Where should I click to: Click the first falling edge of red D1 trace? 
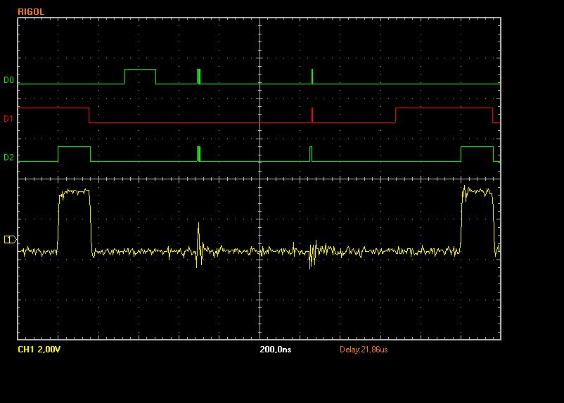coord(89,115)
